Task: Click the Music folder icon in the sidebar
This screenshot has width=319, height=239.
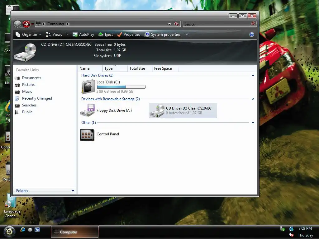Action: pos(17,92)
